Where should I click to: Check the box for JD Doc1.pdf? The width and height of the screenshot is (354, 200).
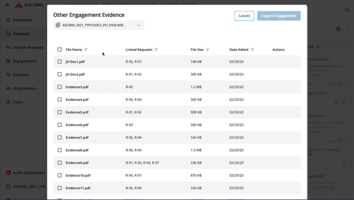pos(59,61)
